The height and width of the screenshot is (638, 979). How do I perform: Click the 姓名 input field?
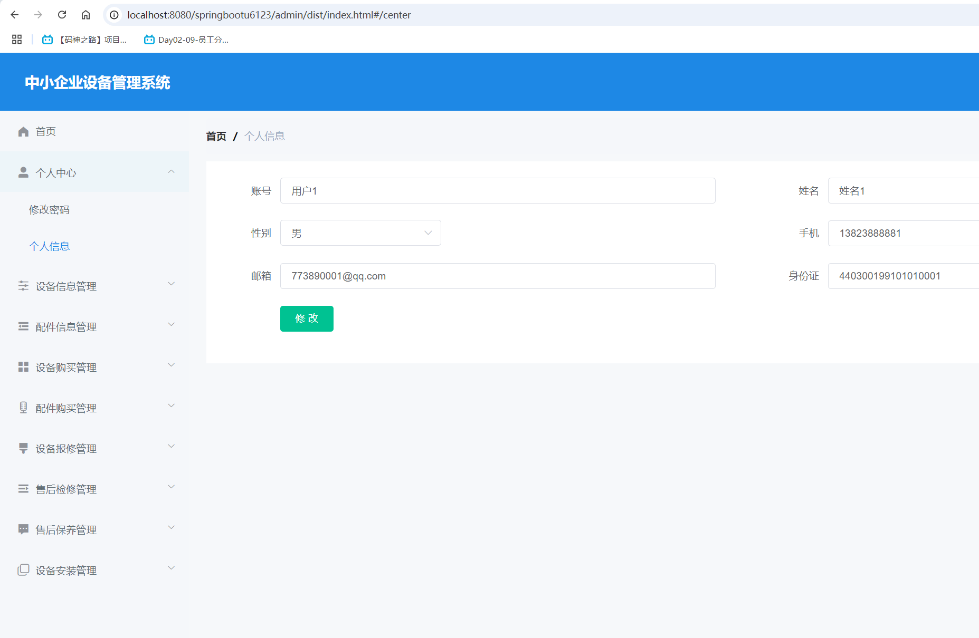pyautogui.click(x=904, y=191)
